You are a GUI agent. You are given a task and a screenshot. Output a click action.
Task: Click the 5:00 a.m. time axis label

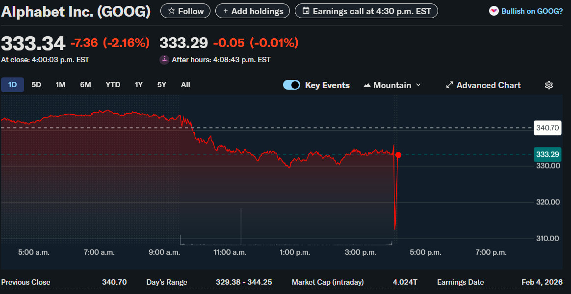[34, 252]
